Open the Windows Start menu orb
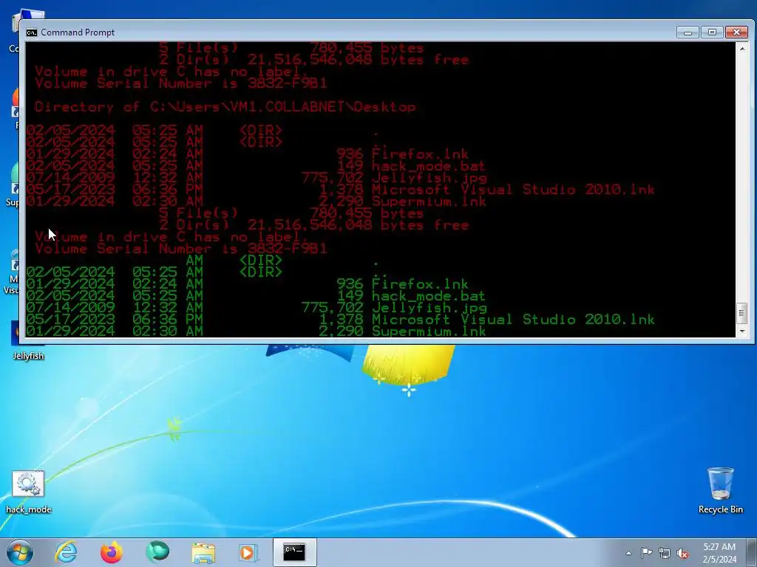Viewport: 757px width, 567px height. pos(20,552)
